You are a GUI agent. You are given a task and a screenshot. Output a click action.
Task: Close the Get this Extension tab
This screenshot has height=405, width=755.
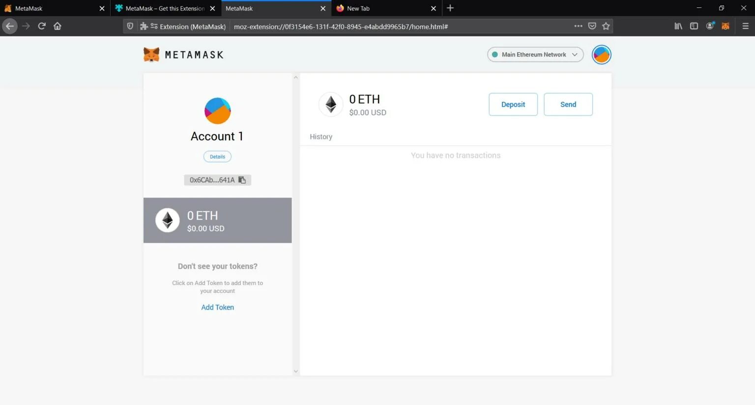pos(212,8)
